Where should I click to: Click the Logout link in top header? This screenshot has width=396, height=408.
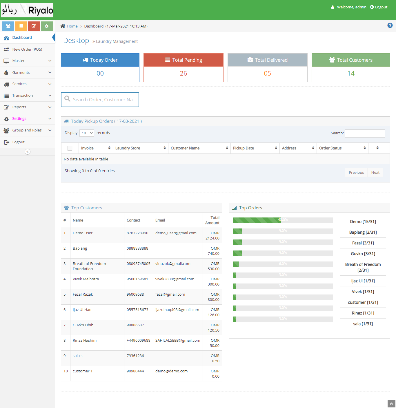click(x=379, y=7)
